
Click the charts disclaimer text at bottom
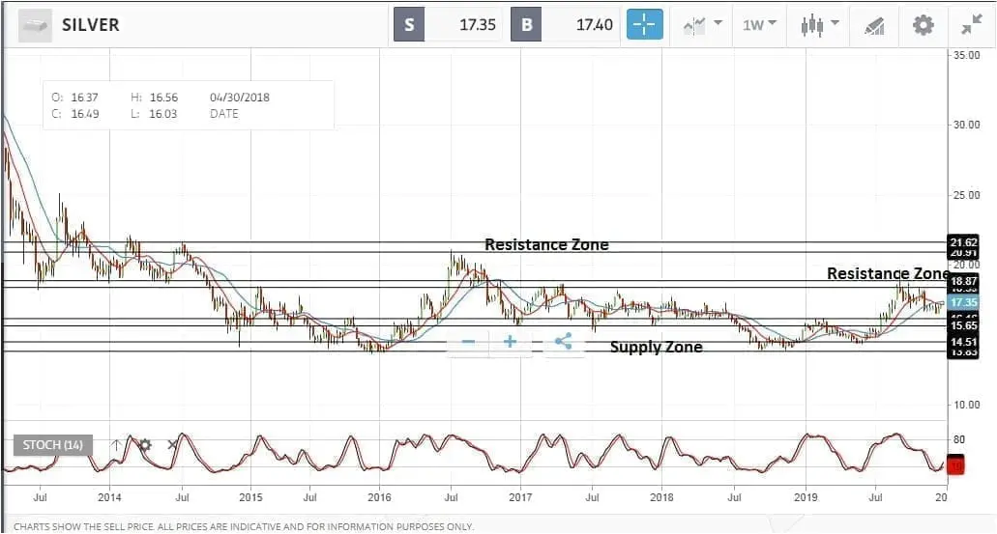[x=244, y=526]
